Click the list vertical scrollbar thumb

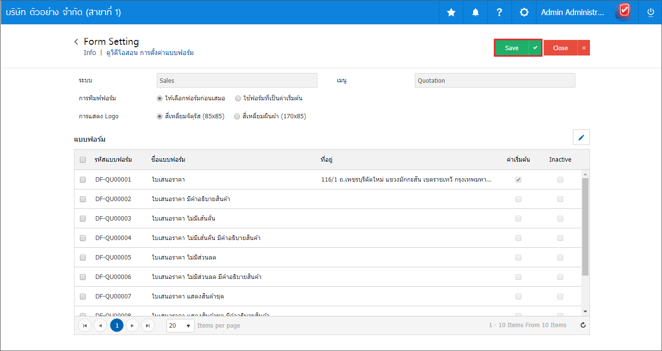click(x=585, y=227)
